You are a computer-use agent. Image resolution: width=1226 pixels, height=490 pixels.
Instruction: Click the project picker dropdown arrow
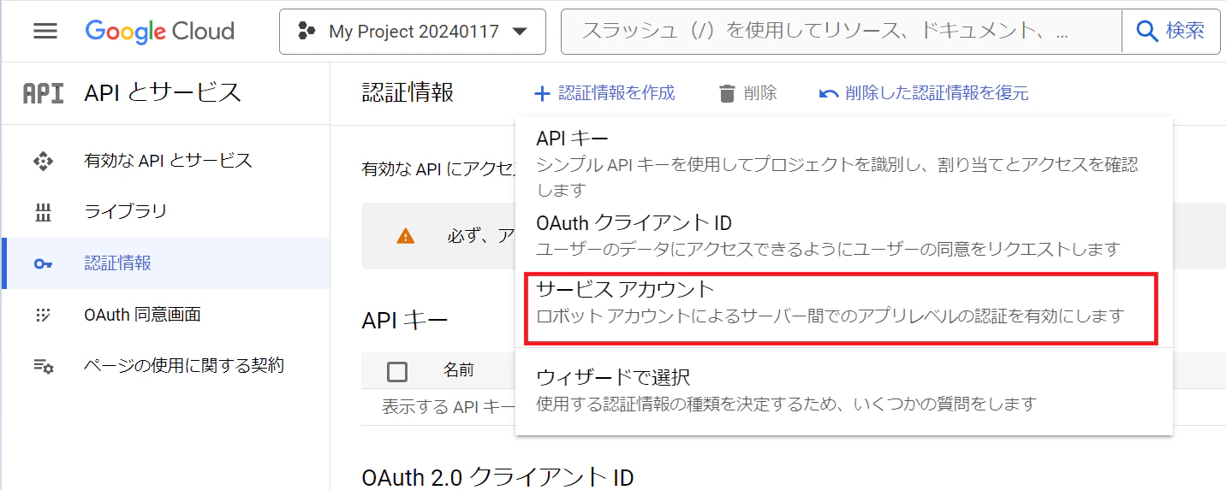pyautogui.click(x=518, y=32)
